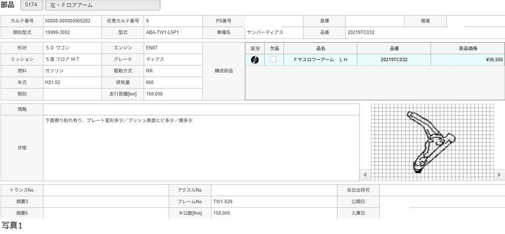Screen dimensions: 505x234
Task: Click the 状態 condition description text area
Action: coord(201,148)
